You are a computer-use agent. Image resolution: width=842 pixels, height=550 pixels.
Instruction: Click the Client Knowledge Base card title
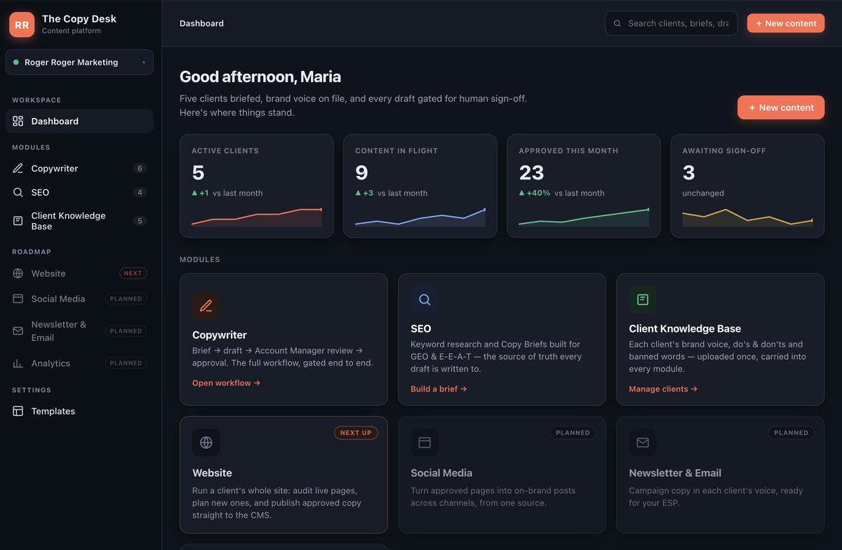click(685, 329)
